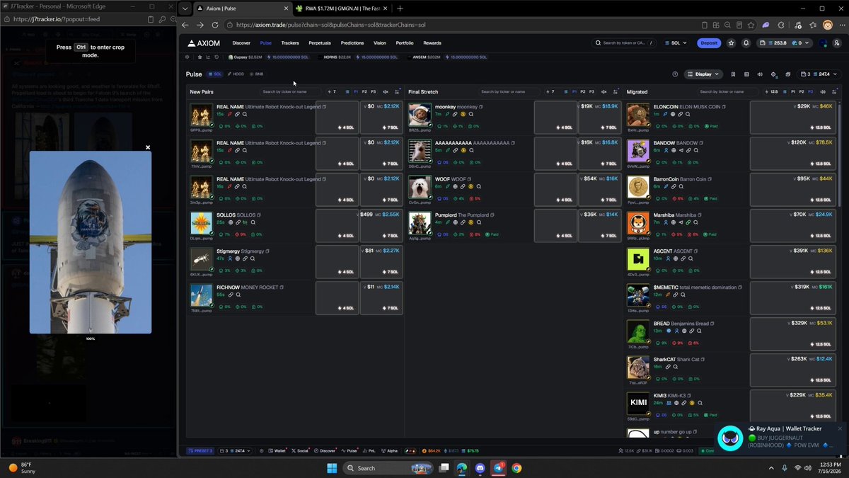Open the help question-mark icon beside Display

pos(675,74)
